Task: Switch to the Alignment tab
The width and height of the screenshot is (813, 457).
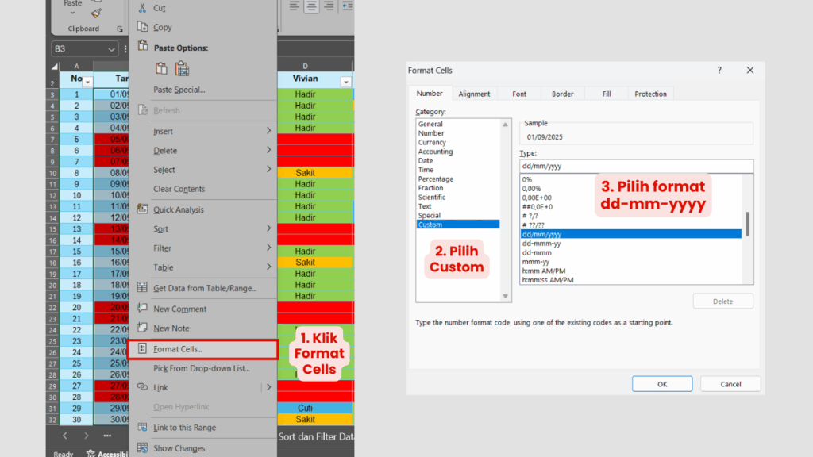Action: pos(474,94)
